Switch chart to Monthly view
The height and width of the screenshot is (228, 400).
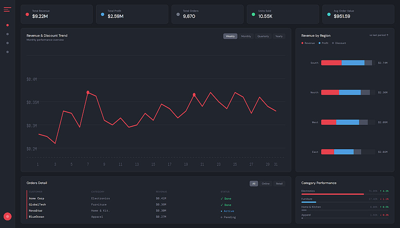[246, 36]
